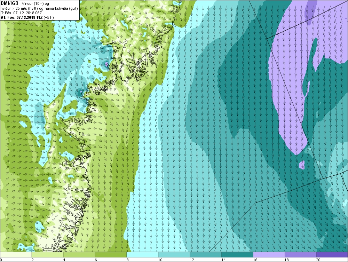Click the '4' scale label

click(x=64, y=260)
